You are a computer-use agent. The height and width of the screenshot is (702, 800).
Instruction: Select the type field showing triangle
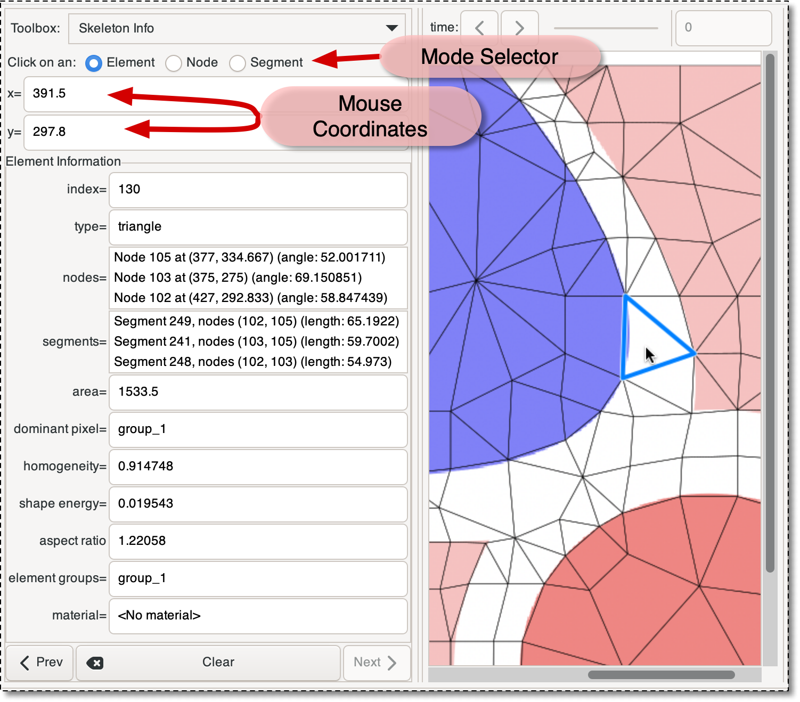coord(258,227)
